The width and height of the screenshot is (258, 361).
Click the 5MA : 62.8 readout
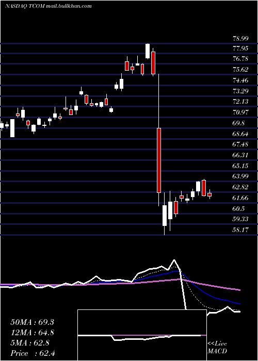coord(30,343)
